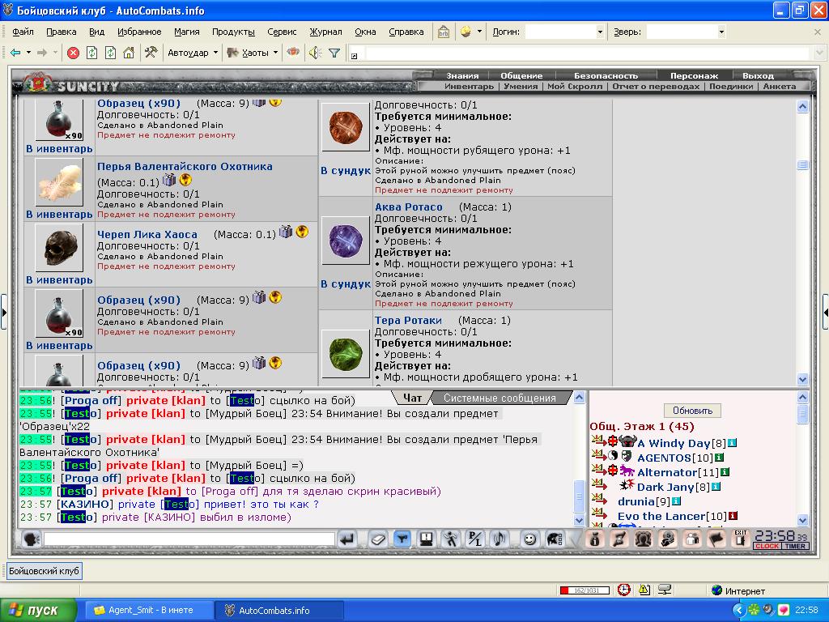The height and width of the screenshot is (622, 829).
Task: Click the Обновить button
Action: [x=693, y=411]
